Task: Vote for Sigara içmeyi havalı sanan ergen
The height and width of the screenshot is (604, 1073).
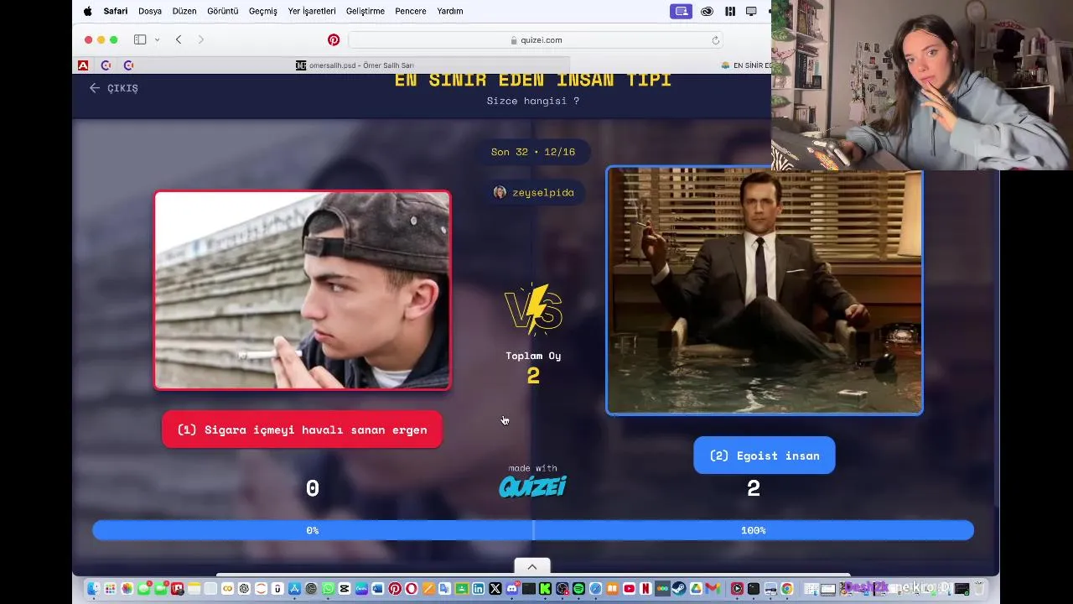Action: point(302,430)
